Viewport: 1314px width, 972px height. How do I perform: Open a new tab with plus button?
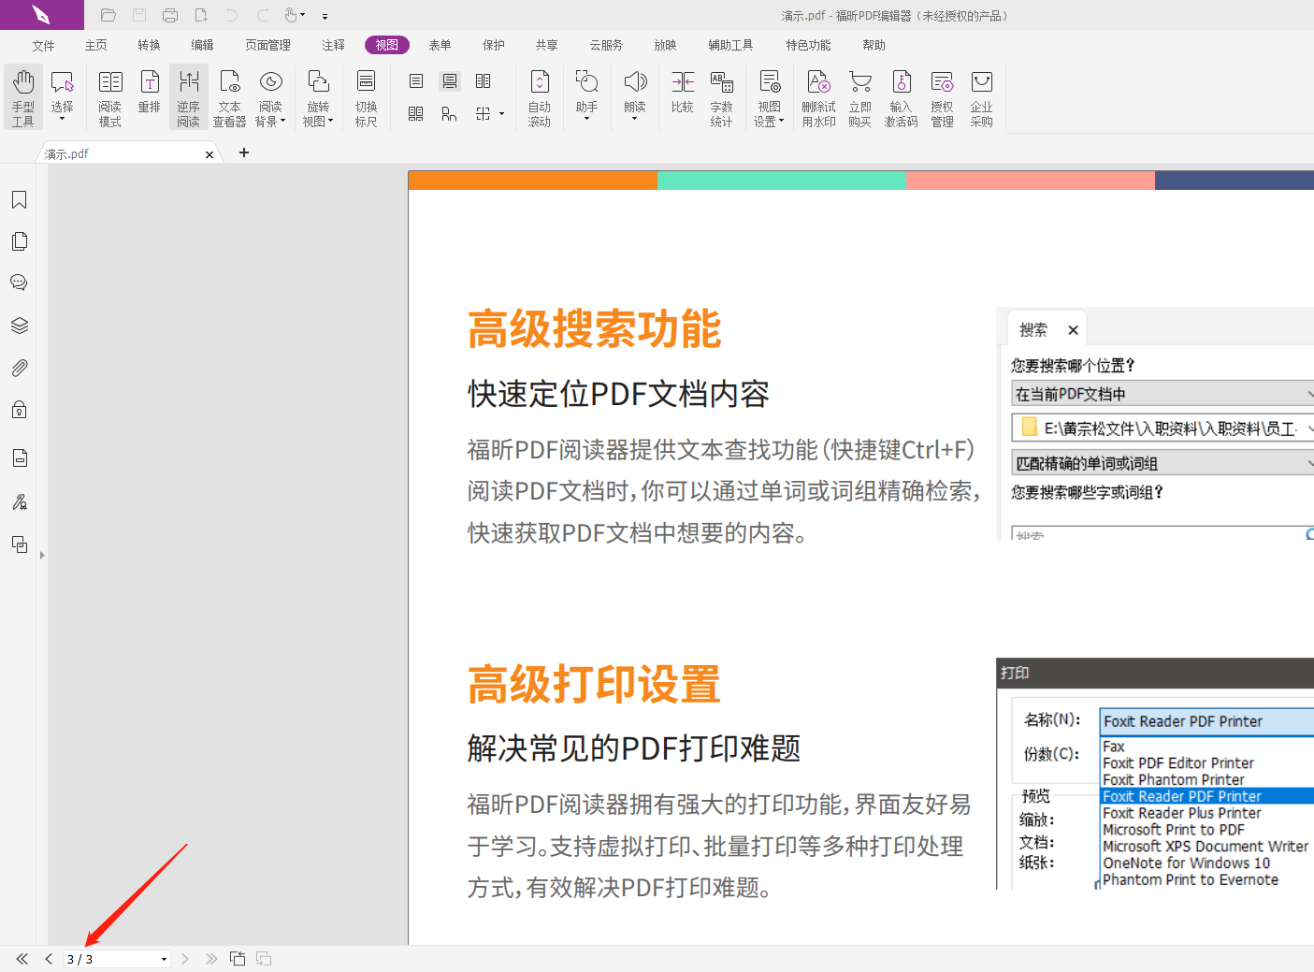pos(244,152)
